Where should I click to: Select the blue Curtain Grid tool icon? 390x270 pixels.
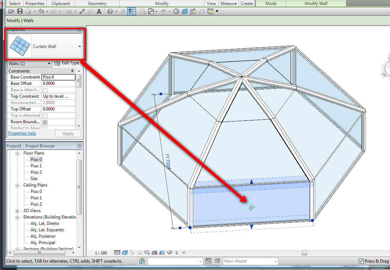[x=185, y=11]
